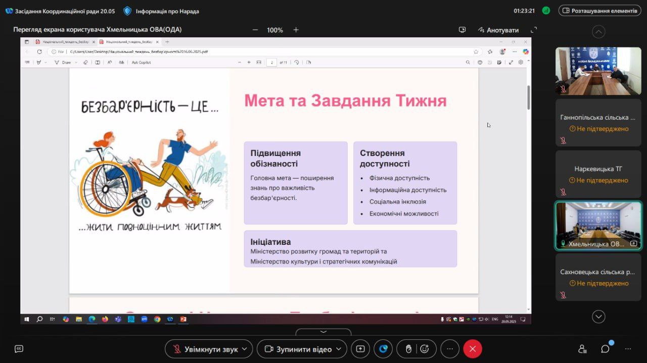The image size is (647, 363).
Task: Unmute with the Увімкнути звук button
Action: (x=205, y=349)
